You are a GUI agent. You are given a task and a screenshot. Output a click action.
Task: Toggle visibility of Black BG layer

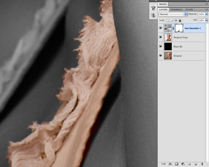pyautogui.click(x=161, y=46)
